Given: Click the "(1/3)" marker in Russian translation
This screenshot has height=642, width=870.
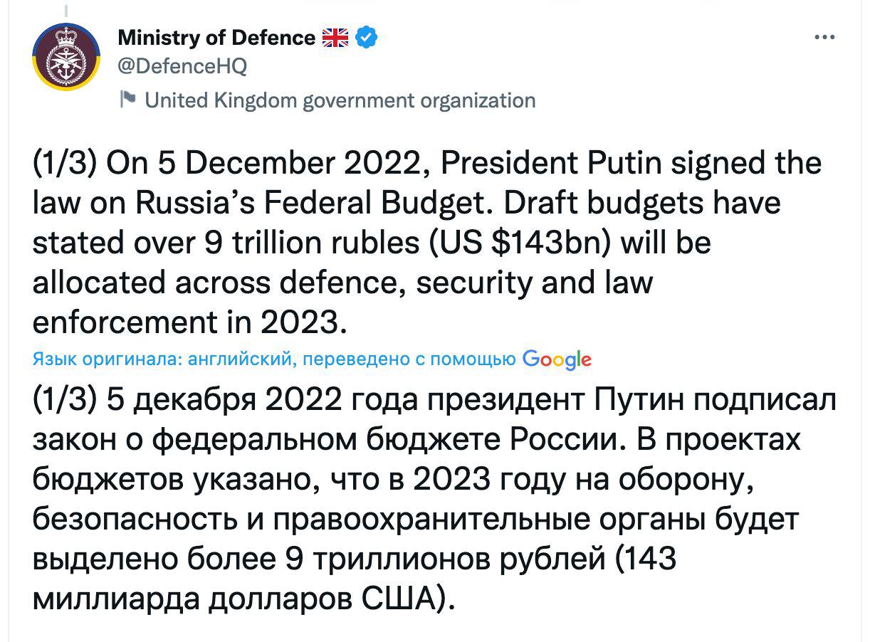Looking at the screenshot, I should tap(65, 401).
